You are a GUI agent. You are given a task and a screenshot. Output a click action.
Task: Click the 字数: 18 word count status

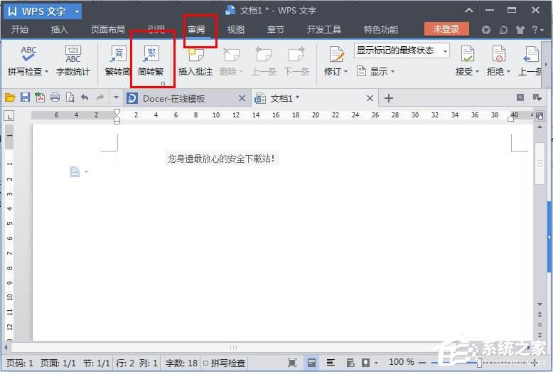click(x=181, y=363)
